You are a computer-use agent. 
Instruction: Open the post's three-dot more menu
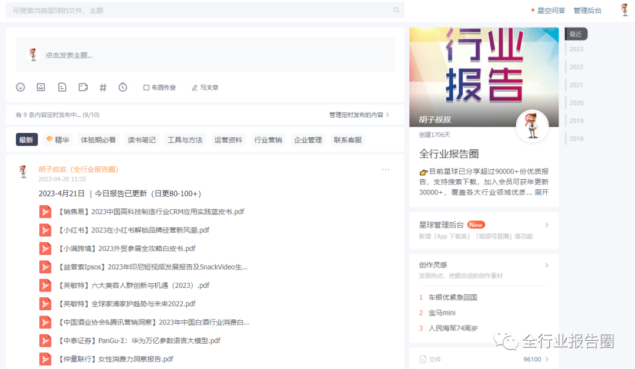click(386, 170)
